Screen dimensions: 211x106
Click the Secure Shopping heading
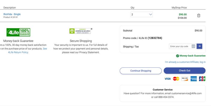coord(81,41)
